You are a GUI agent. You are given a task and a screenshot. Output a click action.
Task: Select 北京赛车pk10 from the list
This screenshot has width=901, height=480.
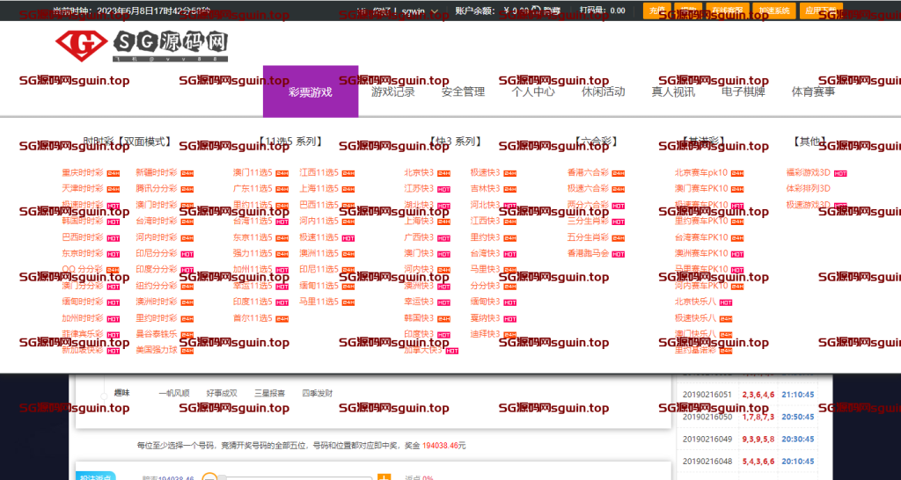701,172
